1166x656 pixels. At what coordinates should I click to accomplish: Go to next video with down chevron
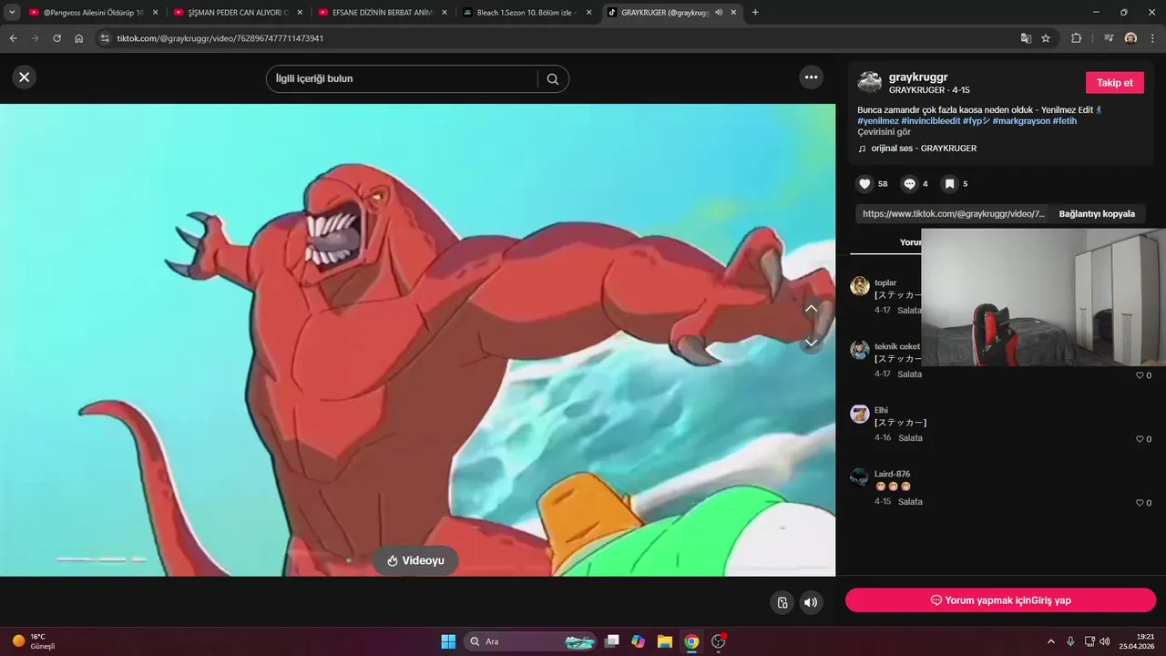click(x=811, y=343)
